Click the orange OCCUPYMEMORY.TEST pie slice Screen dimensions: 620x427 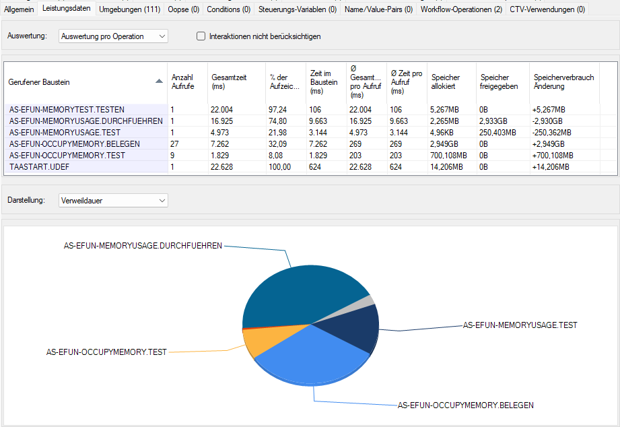pyautogui.click(x=259, y=340)
